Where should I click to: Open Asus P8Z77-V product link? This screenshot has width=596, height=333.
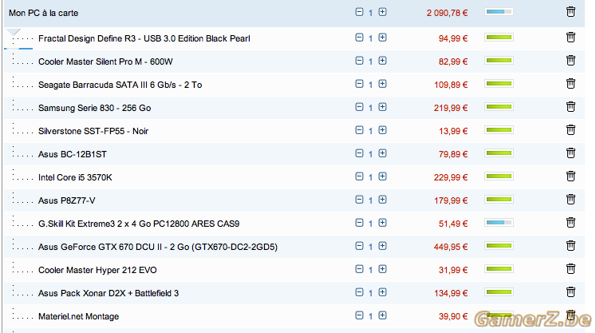[66, 200]
